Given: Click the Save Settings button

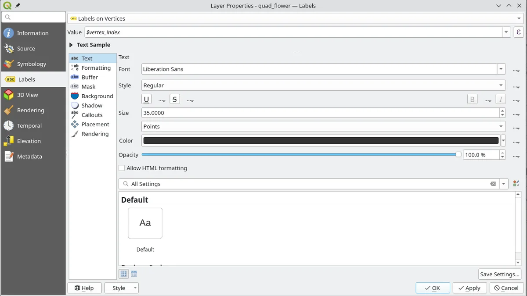Looking at the screenshot, I should coord(499,274).
